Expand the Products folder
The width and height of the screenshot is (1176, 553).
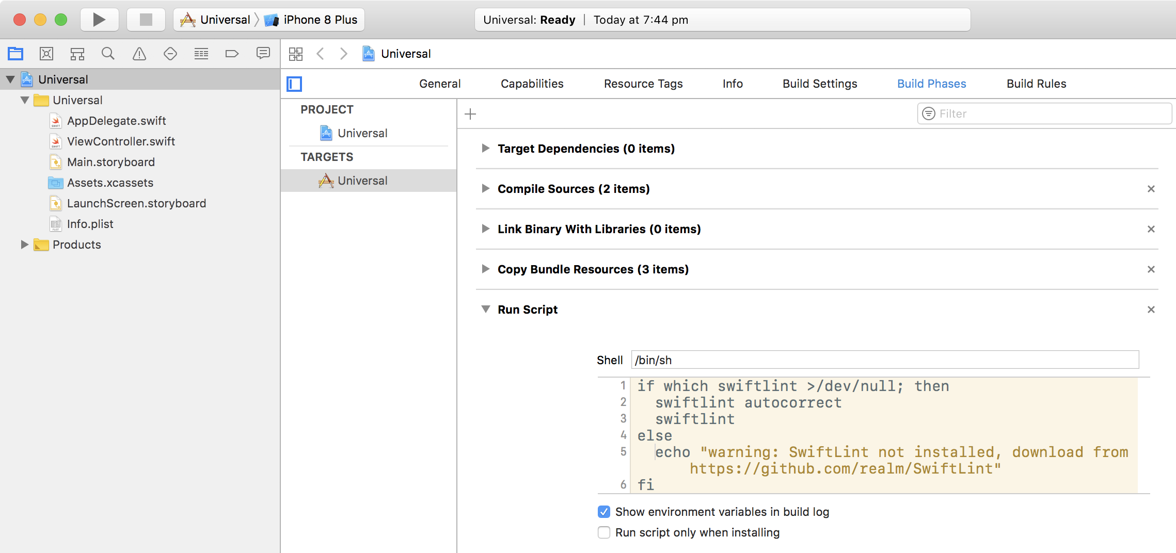pyautogui.click(x=24, y=245)
